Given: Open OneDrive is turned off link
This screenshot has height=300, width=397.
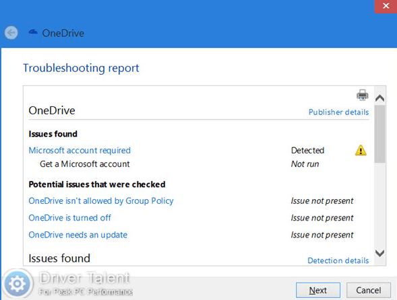Looking at the screenshot, I should (69, 218).
